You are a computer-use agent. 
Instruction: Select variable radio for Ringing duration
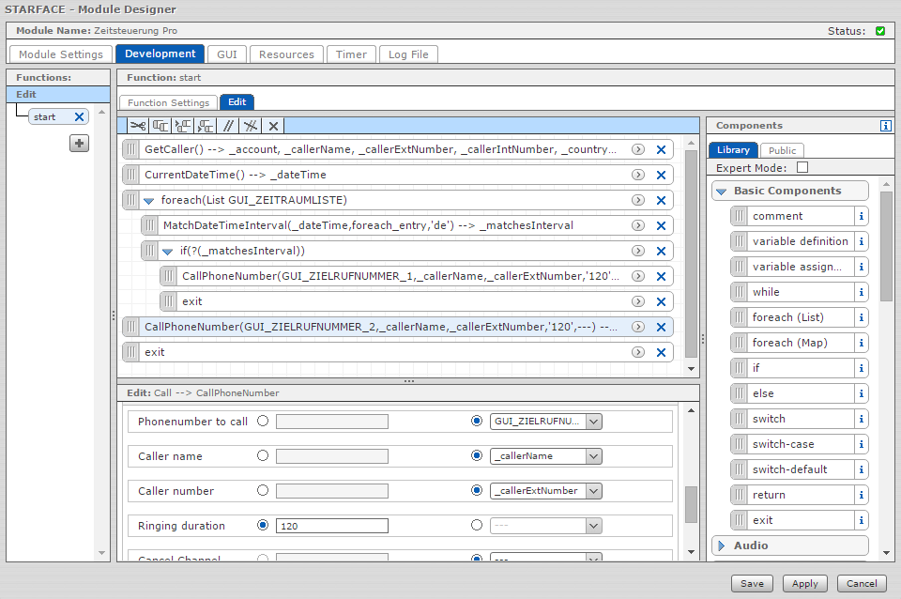tap(477, 526)
